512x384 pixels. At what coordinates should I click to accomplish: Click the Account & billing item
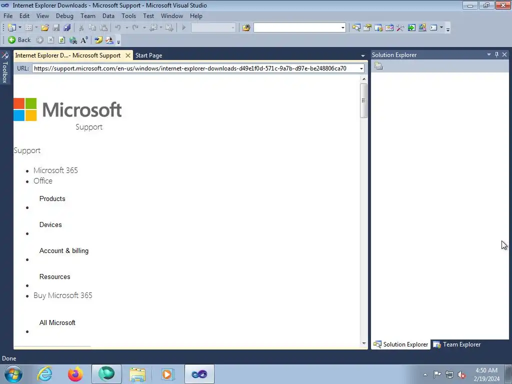tap(64, 251)
